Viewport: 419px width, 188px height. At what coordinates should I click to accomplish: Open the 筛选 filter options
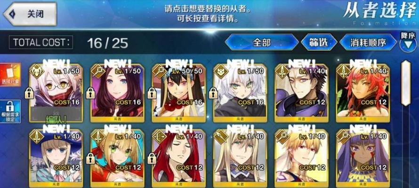319,42
